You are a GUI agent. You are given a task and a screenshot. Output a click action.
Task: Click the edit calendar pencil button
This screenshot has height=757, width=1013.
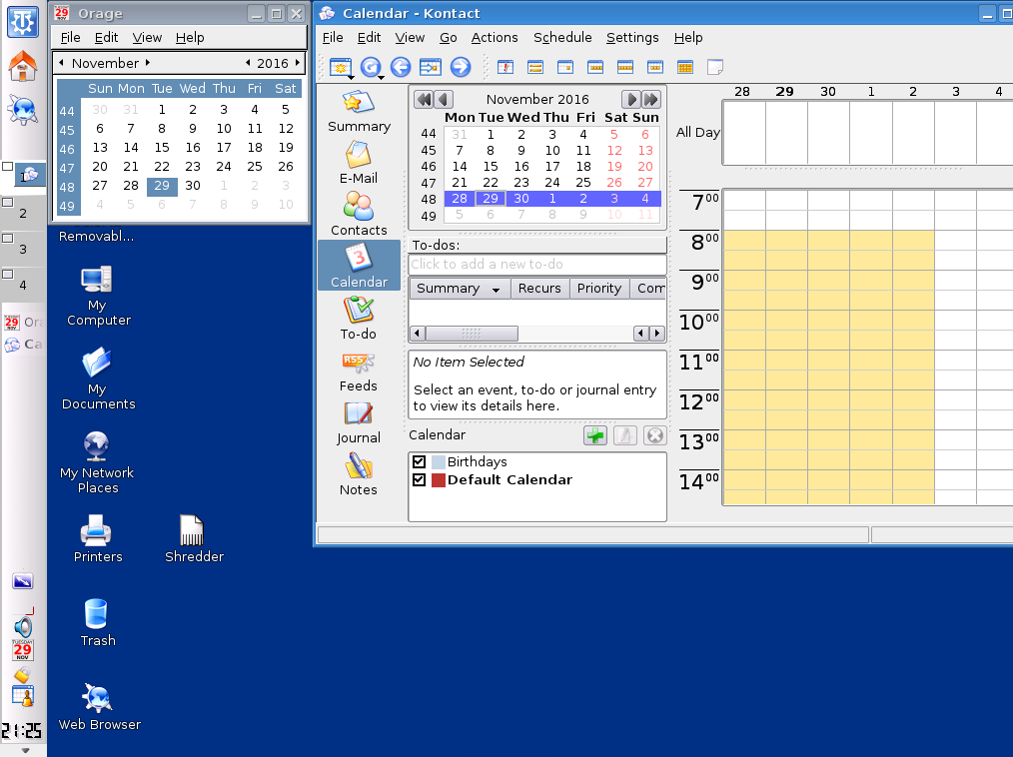624,436
